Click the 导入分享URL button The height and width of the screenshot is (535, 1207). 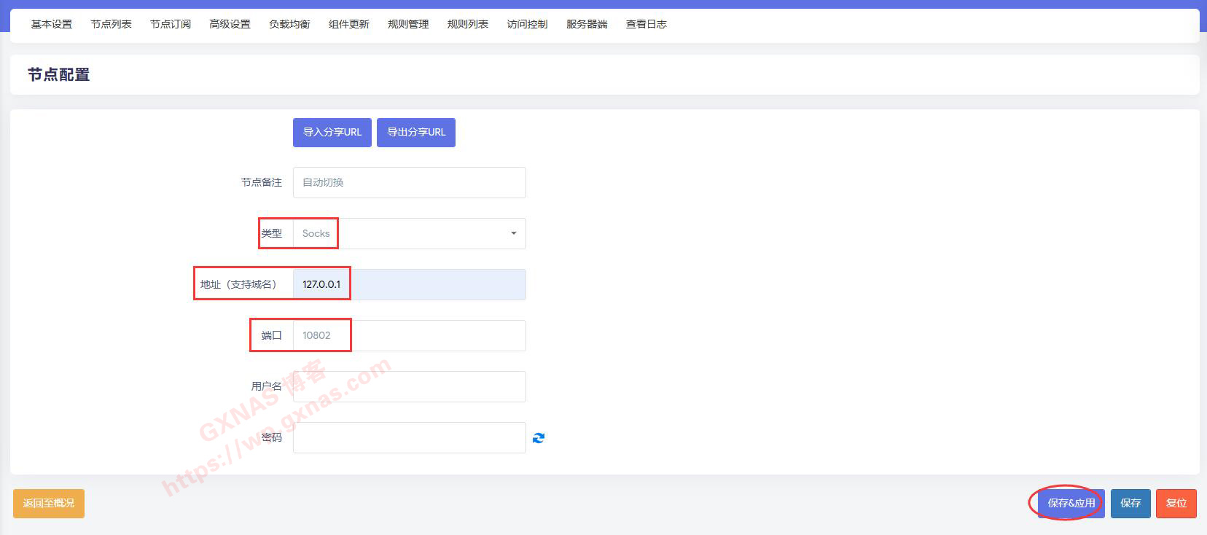(x=332, y=133)
